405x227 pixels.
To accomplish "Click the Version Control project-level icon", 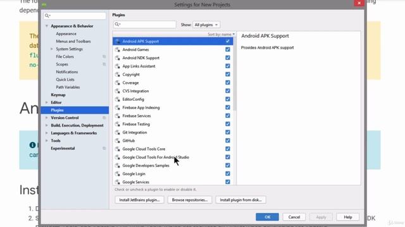I will pos(104,118).
